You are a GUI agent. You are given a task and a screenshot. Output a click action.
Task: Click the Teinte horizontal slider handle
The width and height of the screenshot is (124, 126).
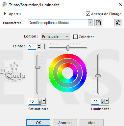68,48
